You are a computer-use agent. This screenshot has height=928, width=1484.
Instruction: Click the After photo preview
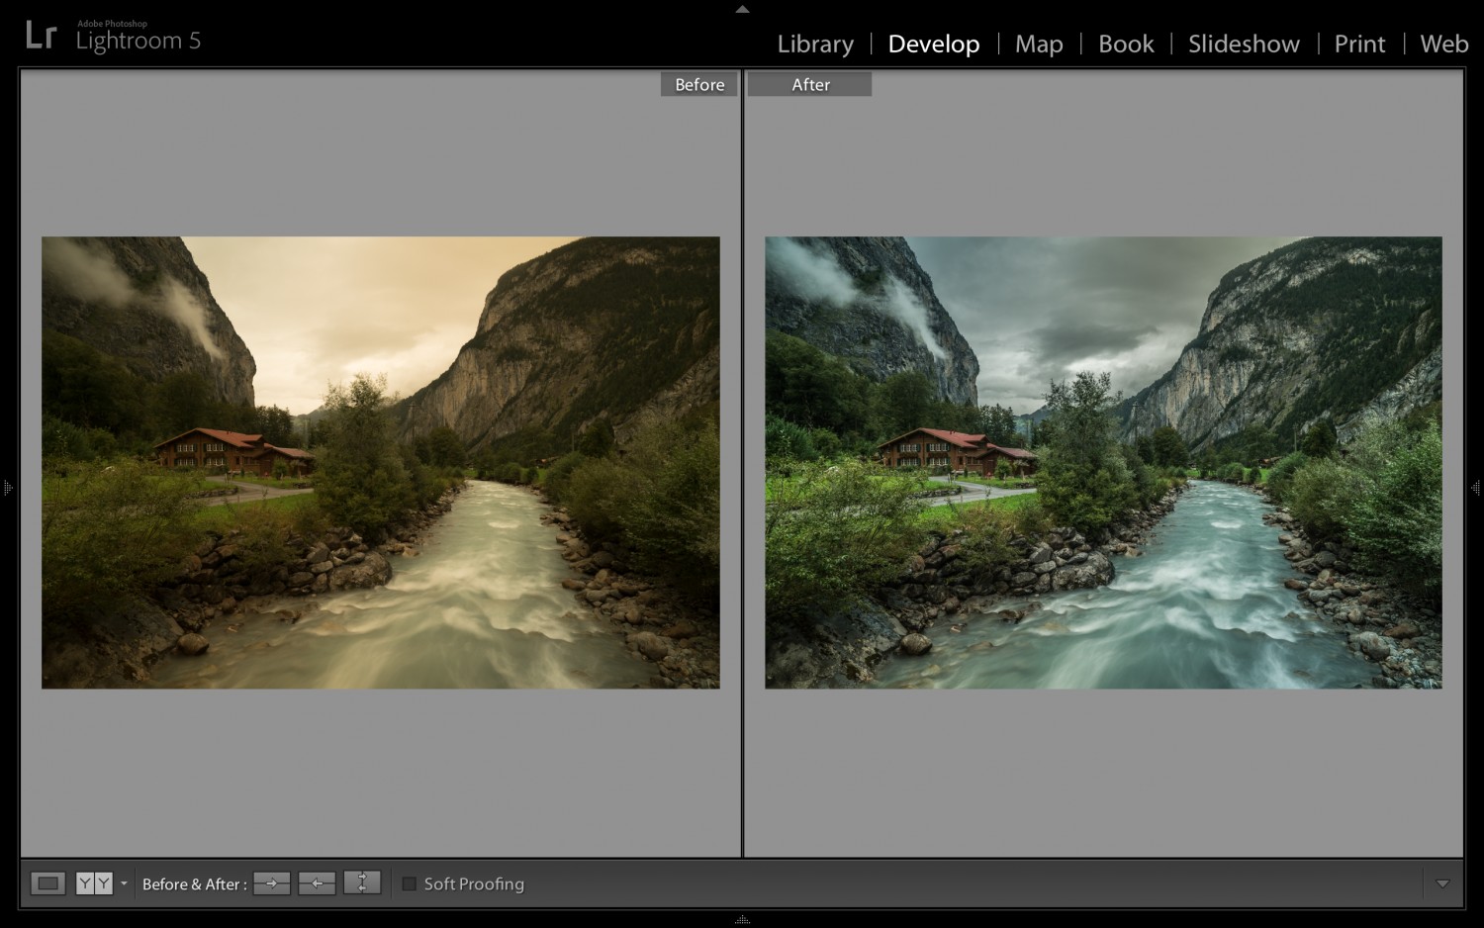click(1103, 462)
